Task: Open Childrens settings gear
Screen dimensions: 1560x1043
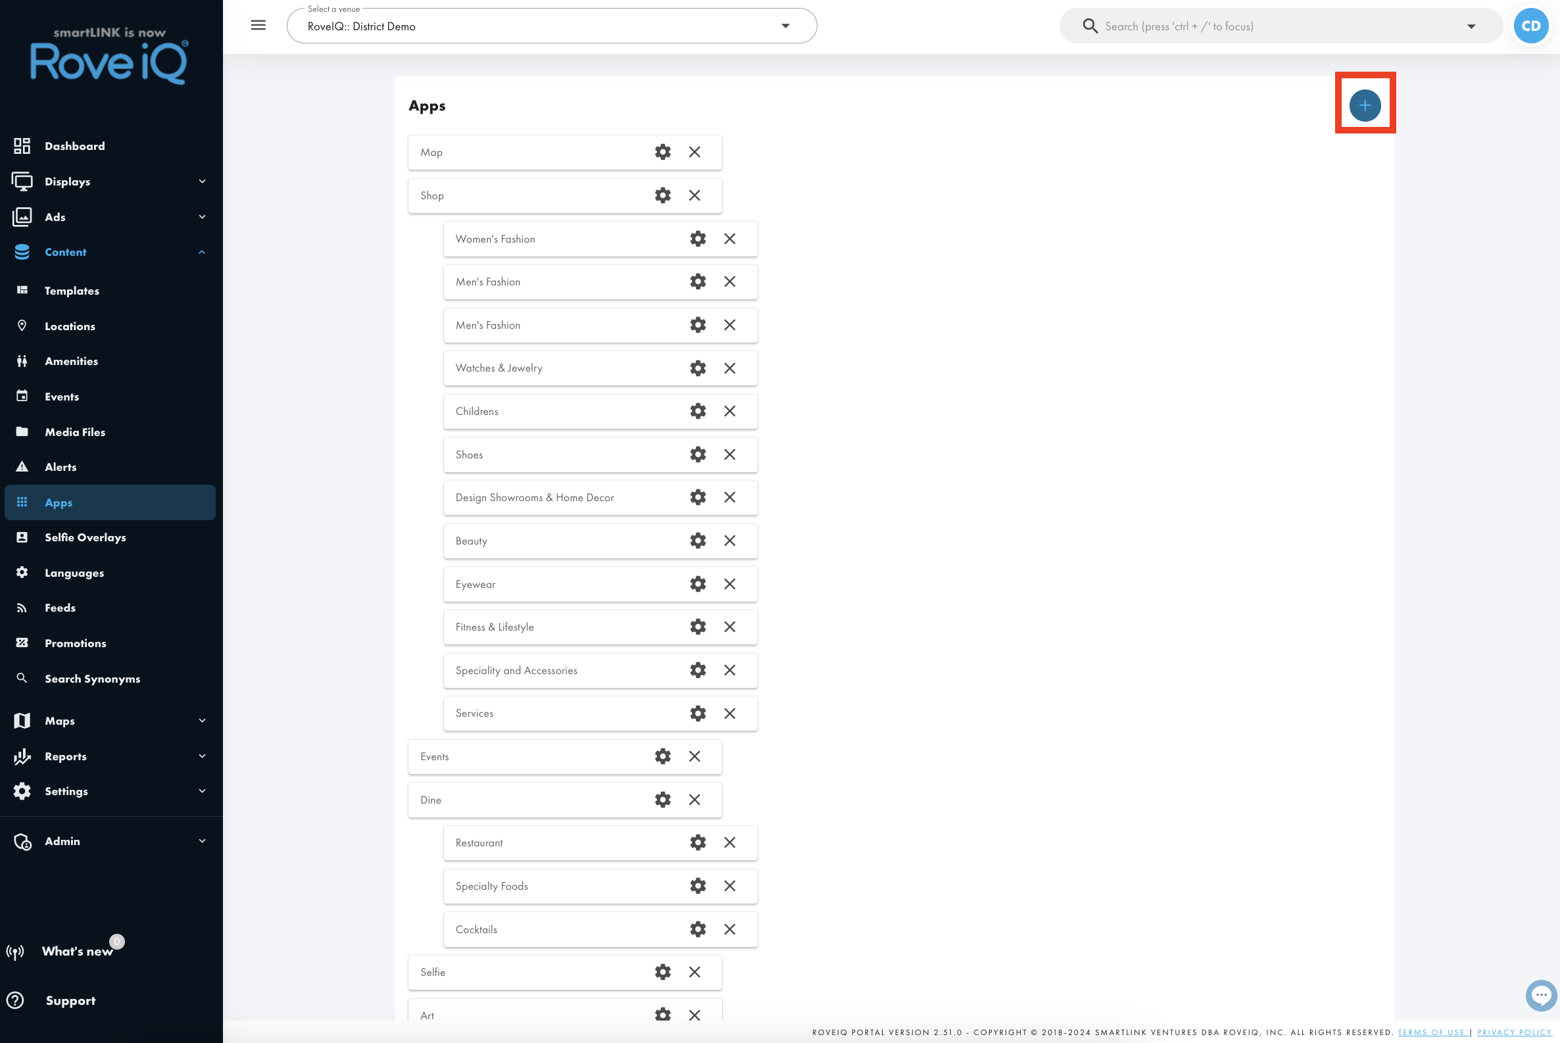Action: [698, 411]
